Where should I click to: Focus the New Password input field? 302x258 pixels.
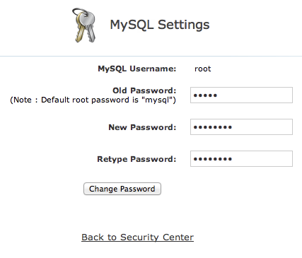click(241, 127)
